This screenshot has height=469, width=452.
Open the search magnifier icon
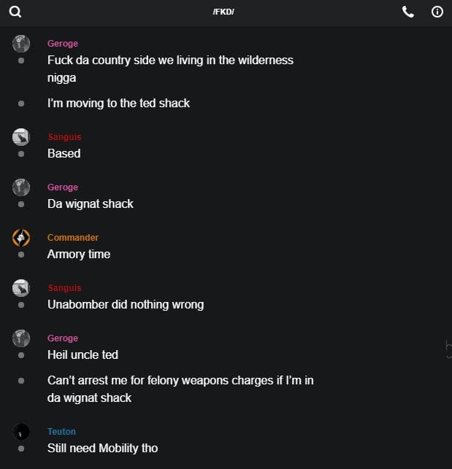pyautogui.click(x=15, y=12)
